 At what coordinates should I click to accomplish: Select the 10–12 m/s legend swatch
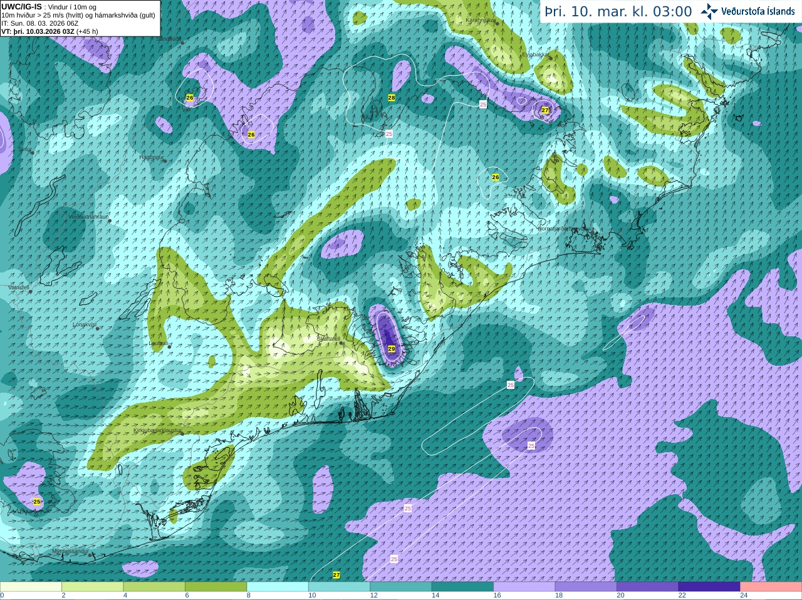pos(340,587)
